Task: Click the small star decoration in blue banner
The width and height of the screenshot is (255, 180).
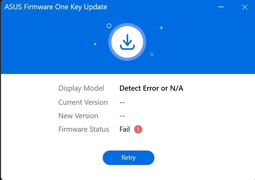Action: [95, 44]
